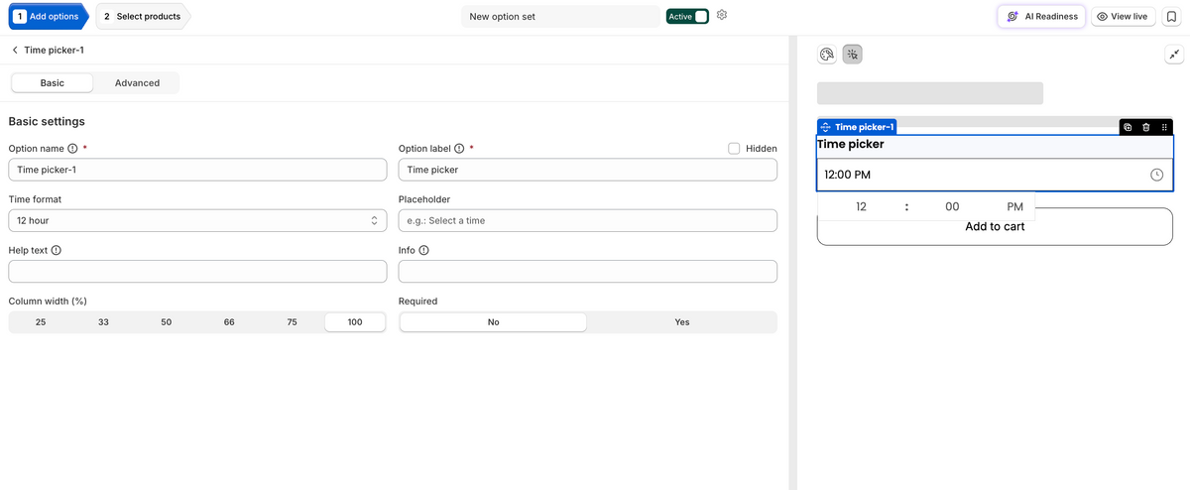This screenshot has width=1190, height=490.
Task: Switch to the Advanced tab
Action: pyautogui.click(x=137, y=83)
